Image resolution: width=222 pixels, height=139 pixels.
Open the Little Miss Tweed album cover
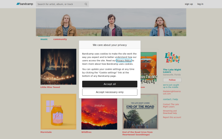pyautogui.click(x=58, y=67)
